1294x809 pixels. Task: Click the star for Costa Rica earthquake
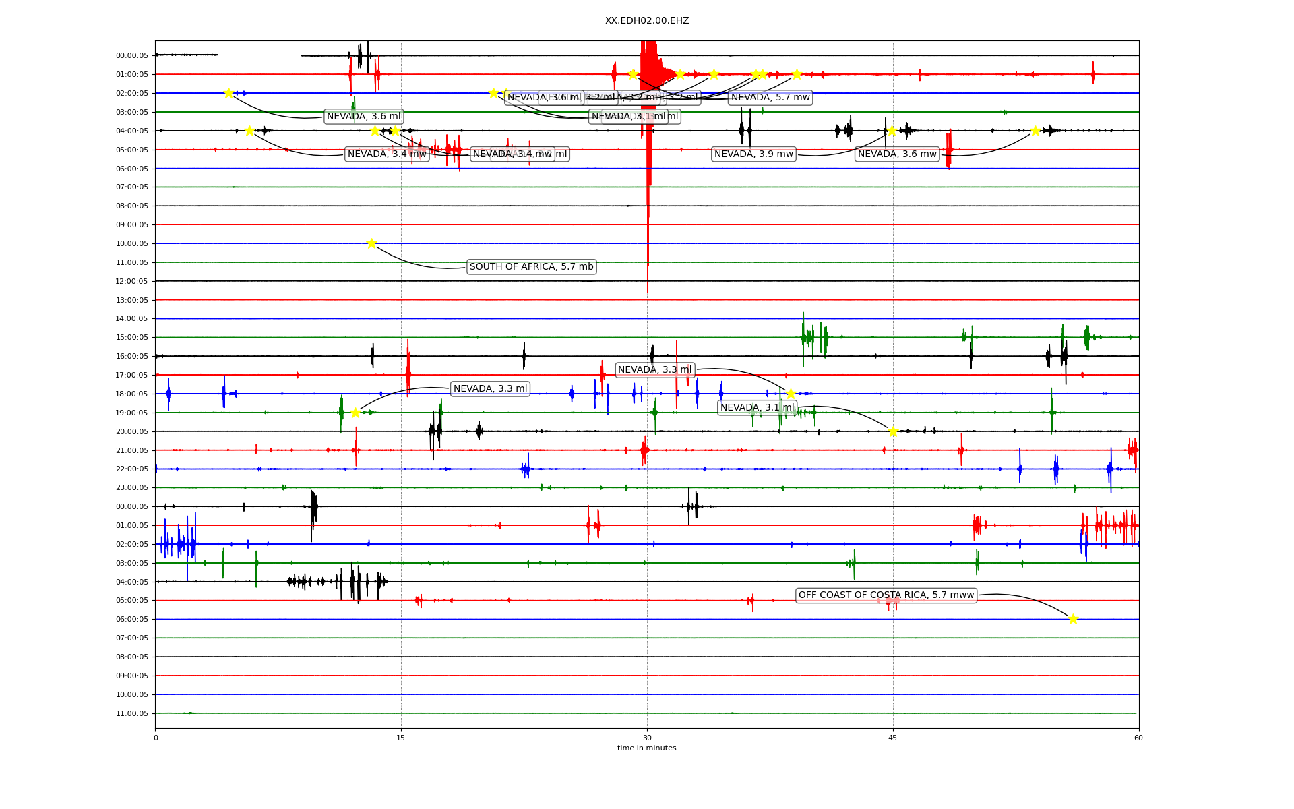pyautogui.click(x=1073, y=619)
